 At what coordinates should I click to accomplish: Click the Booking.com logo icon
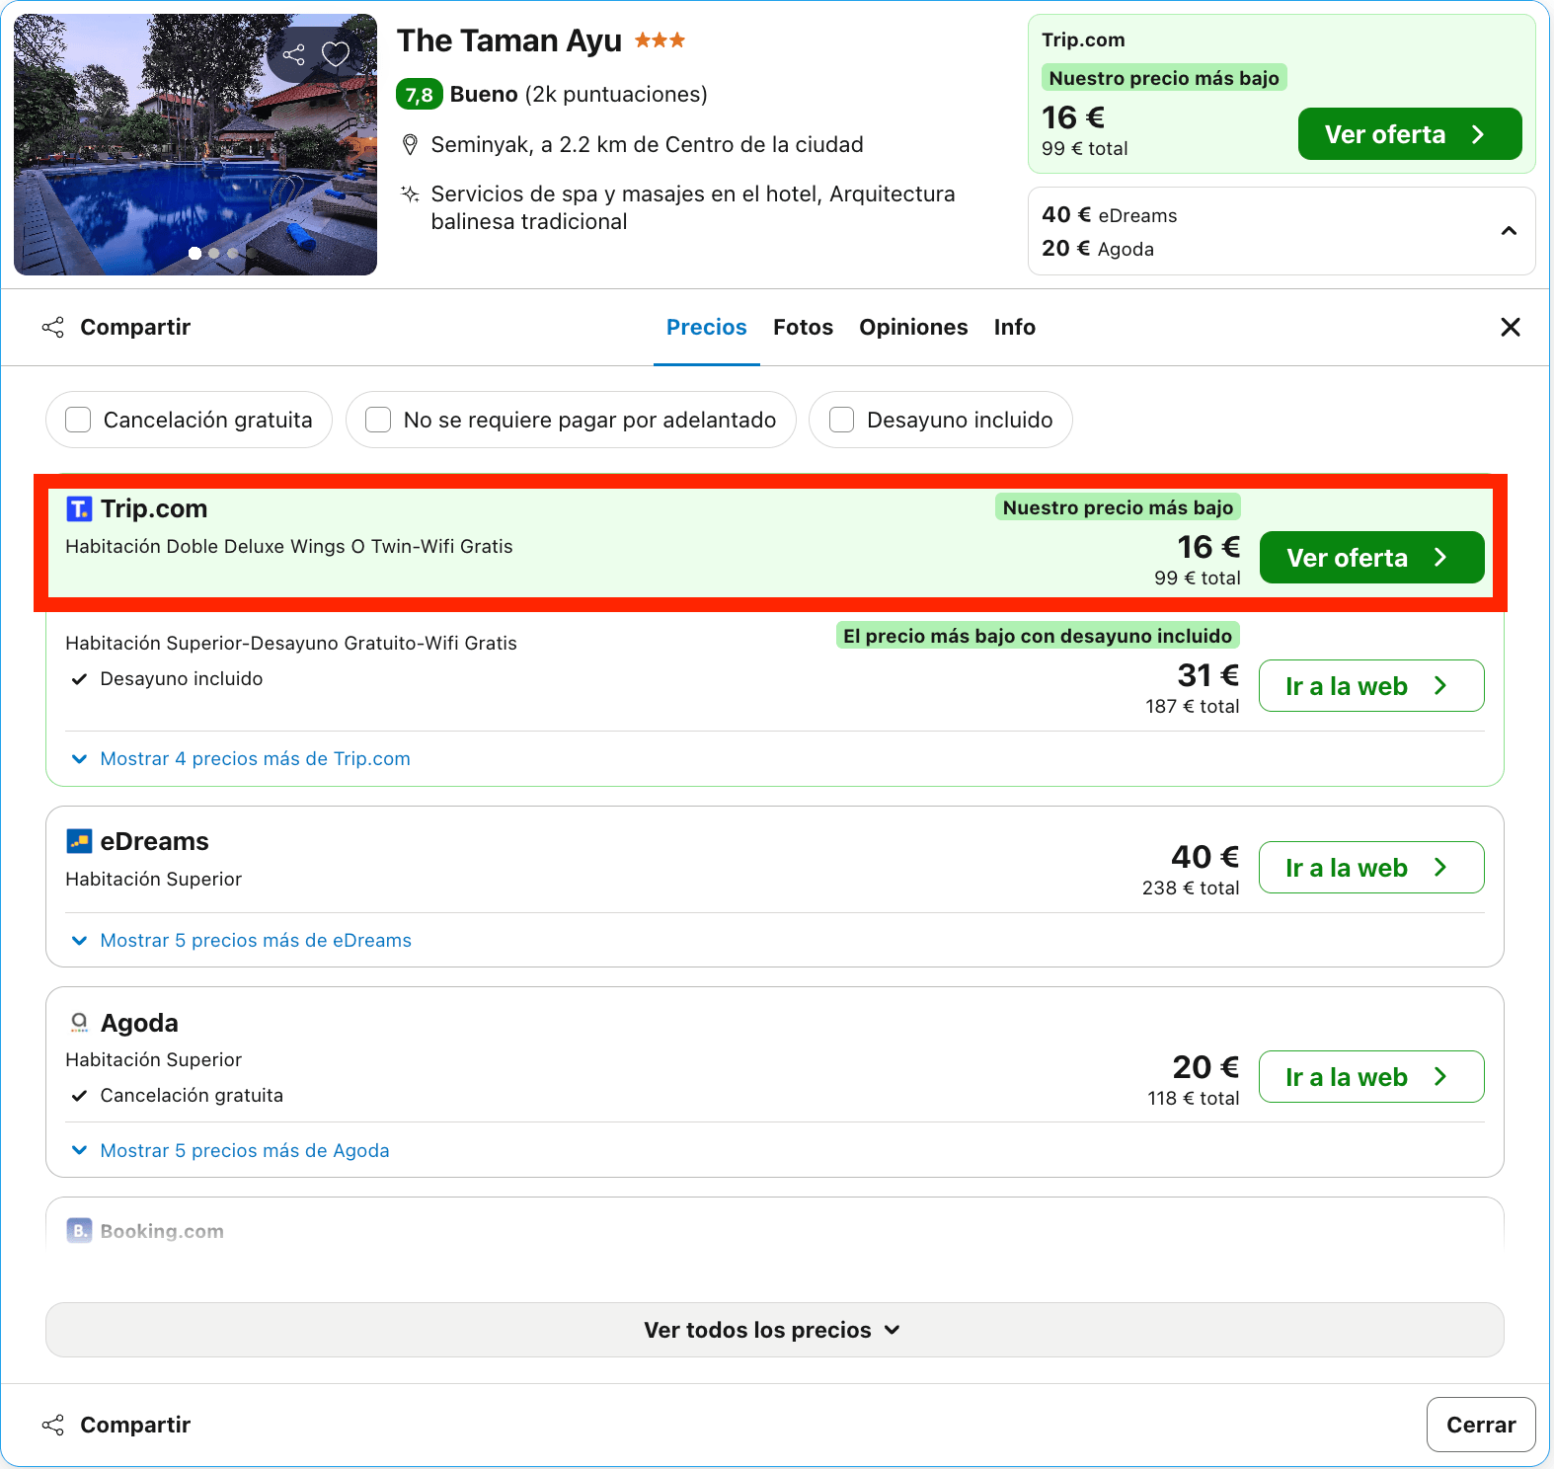pyautogui.click(x=79, y=1231)
